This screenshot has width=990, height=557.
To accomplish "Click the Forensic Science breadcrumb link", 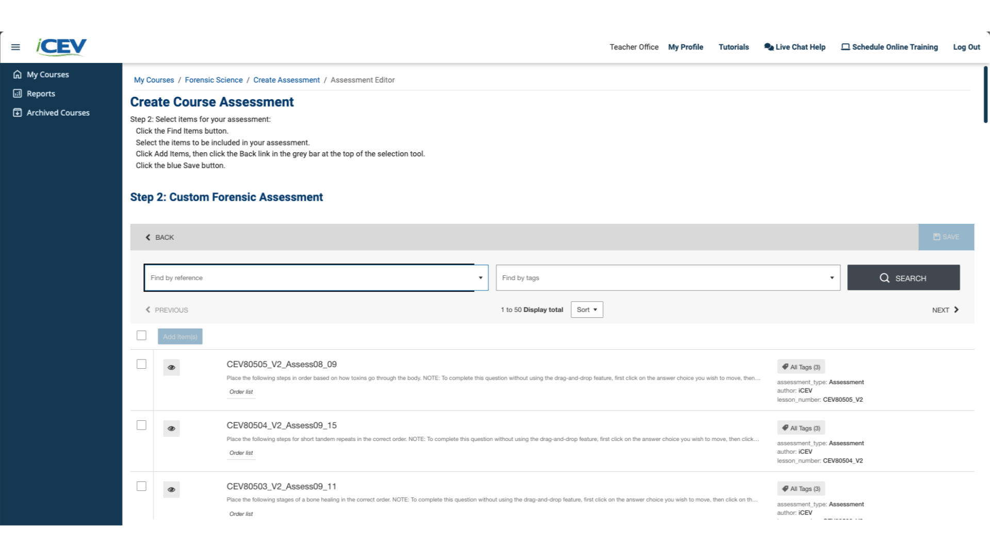I will point(213,80).
